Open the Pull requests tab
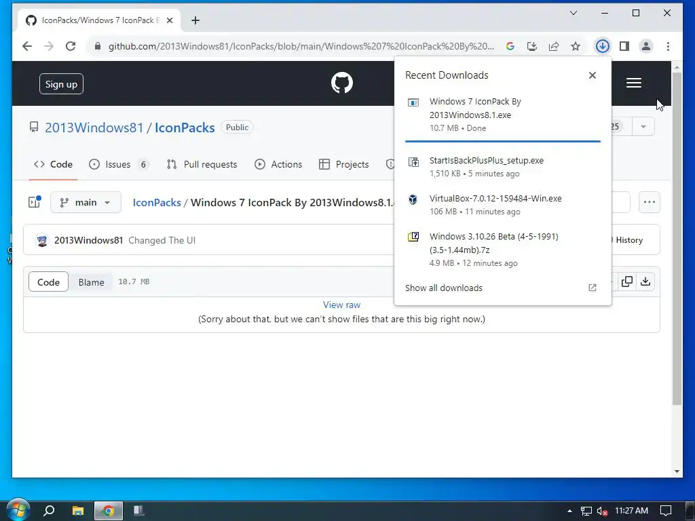The height and width of the screenshot is (521, 695). (202, 164)
